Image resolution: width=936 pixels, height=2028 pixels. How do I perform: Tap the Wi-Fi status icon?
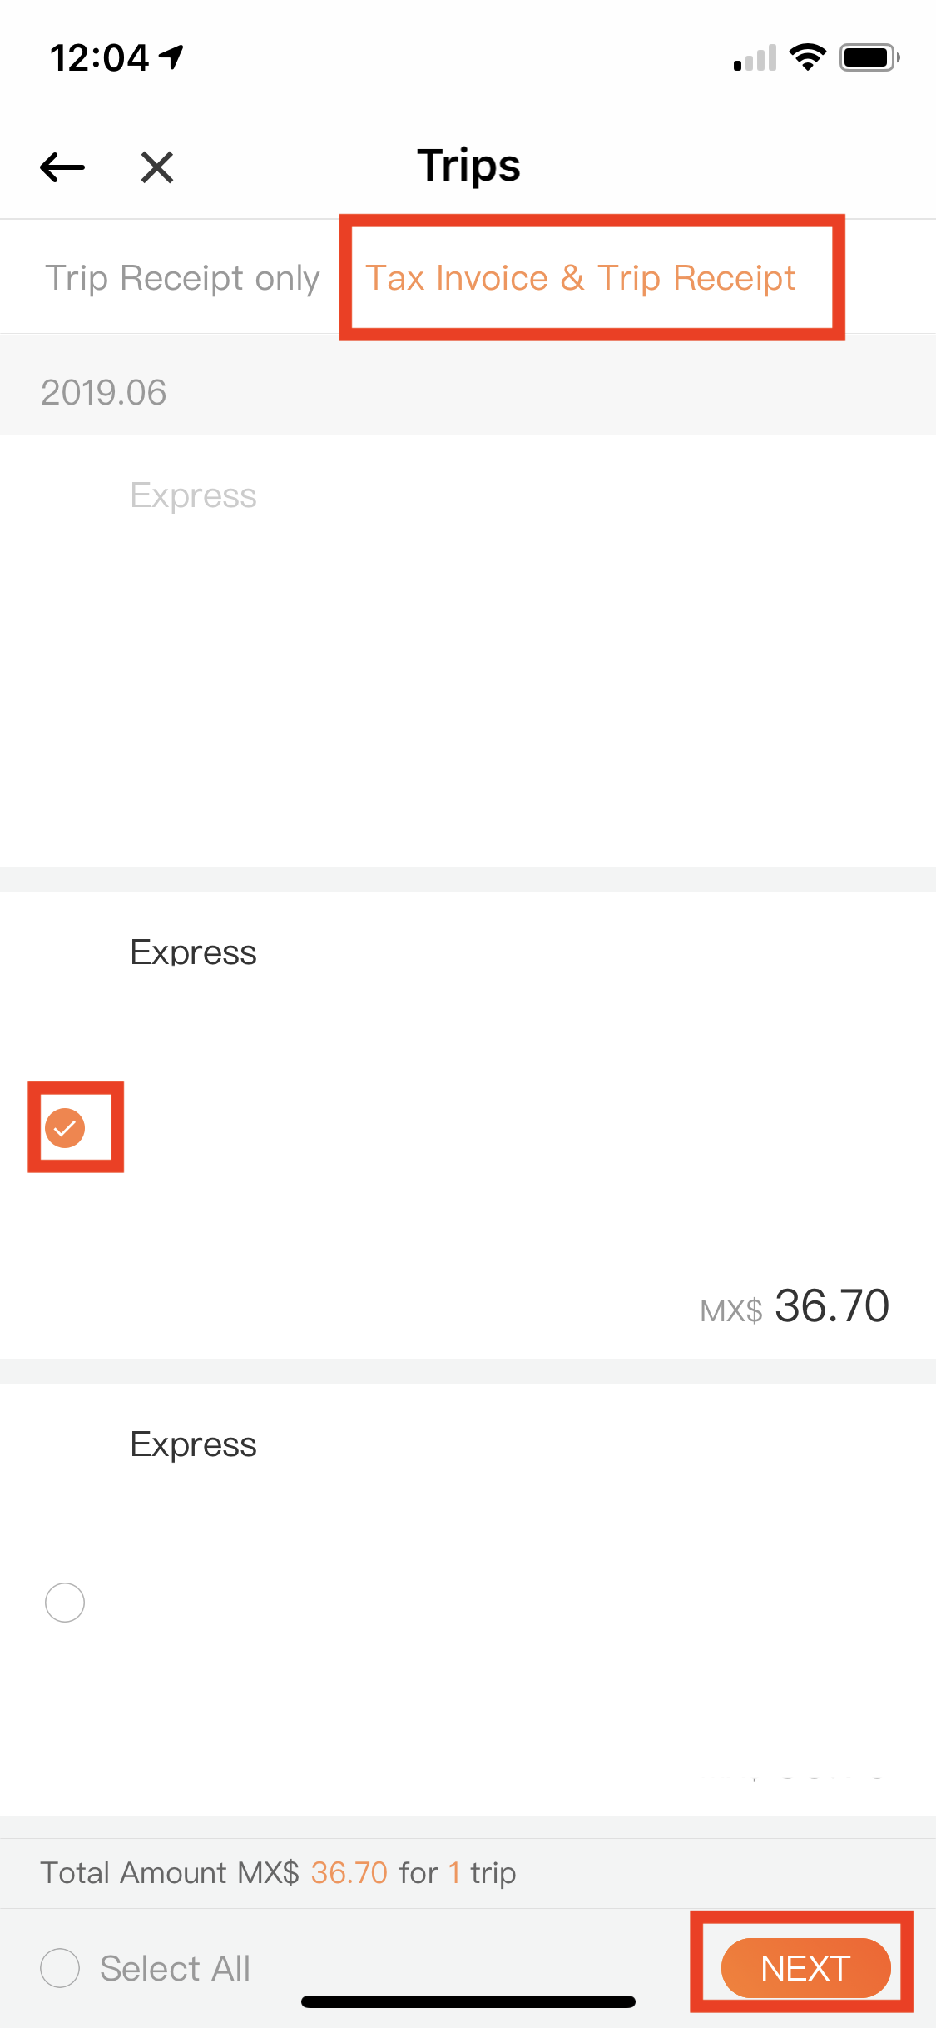807,57
